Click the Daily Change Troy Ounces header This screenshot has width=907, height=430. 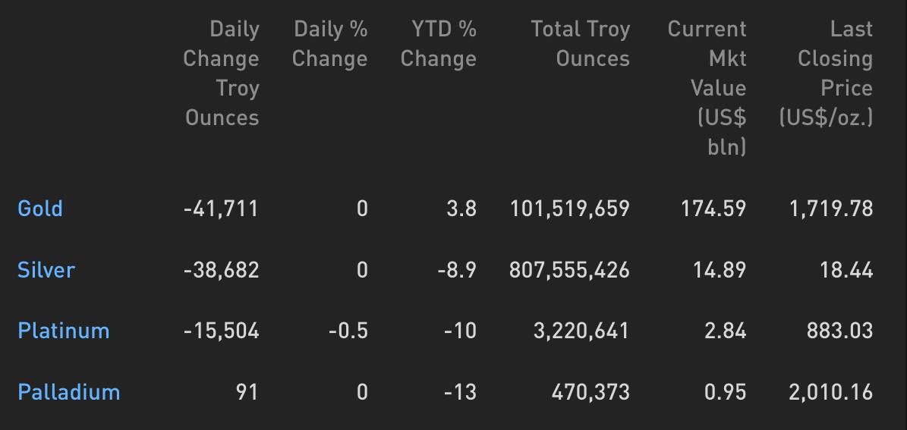[x=221, y=74]
